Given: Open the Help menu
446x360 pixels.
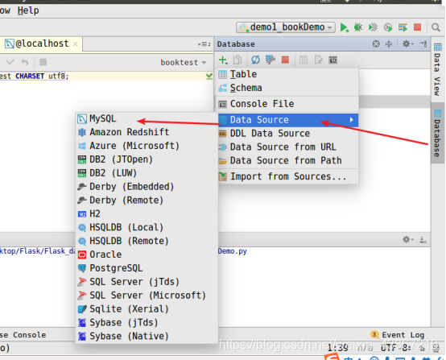Looking at the screenshot, I should click(28, 10).
